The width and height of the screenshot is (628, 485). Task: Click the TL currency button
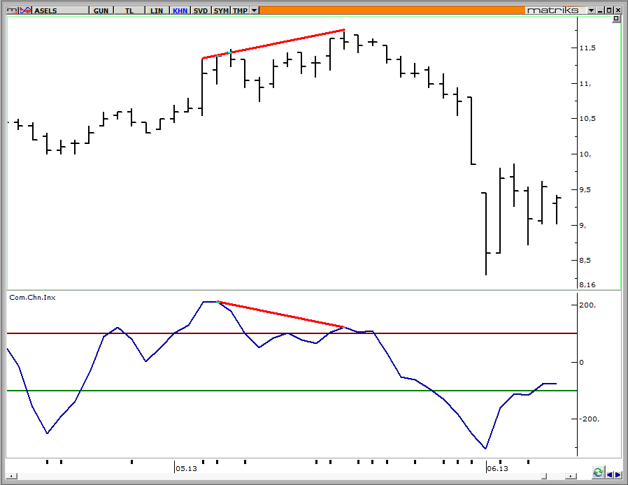129,10
